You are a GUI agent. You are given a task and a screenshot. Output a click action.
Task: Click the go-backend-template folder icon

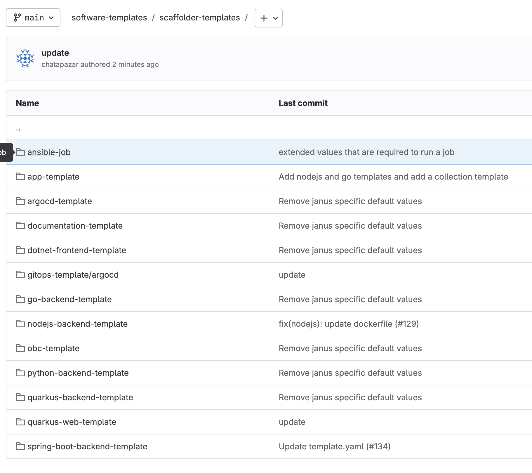(20, 299)
